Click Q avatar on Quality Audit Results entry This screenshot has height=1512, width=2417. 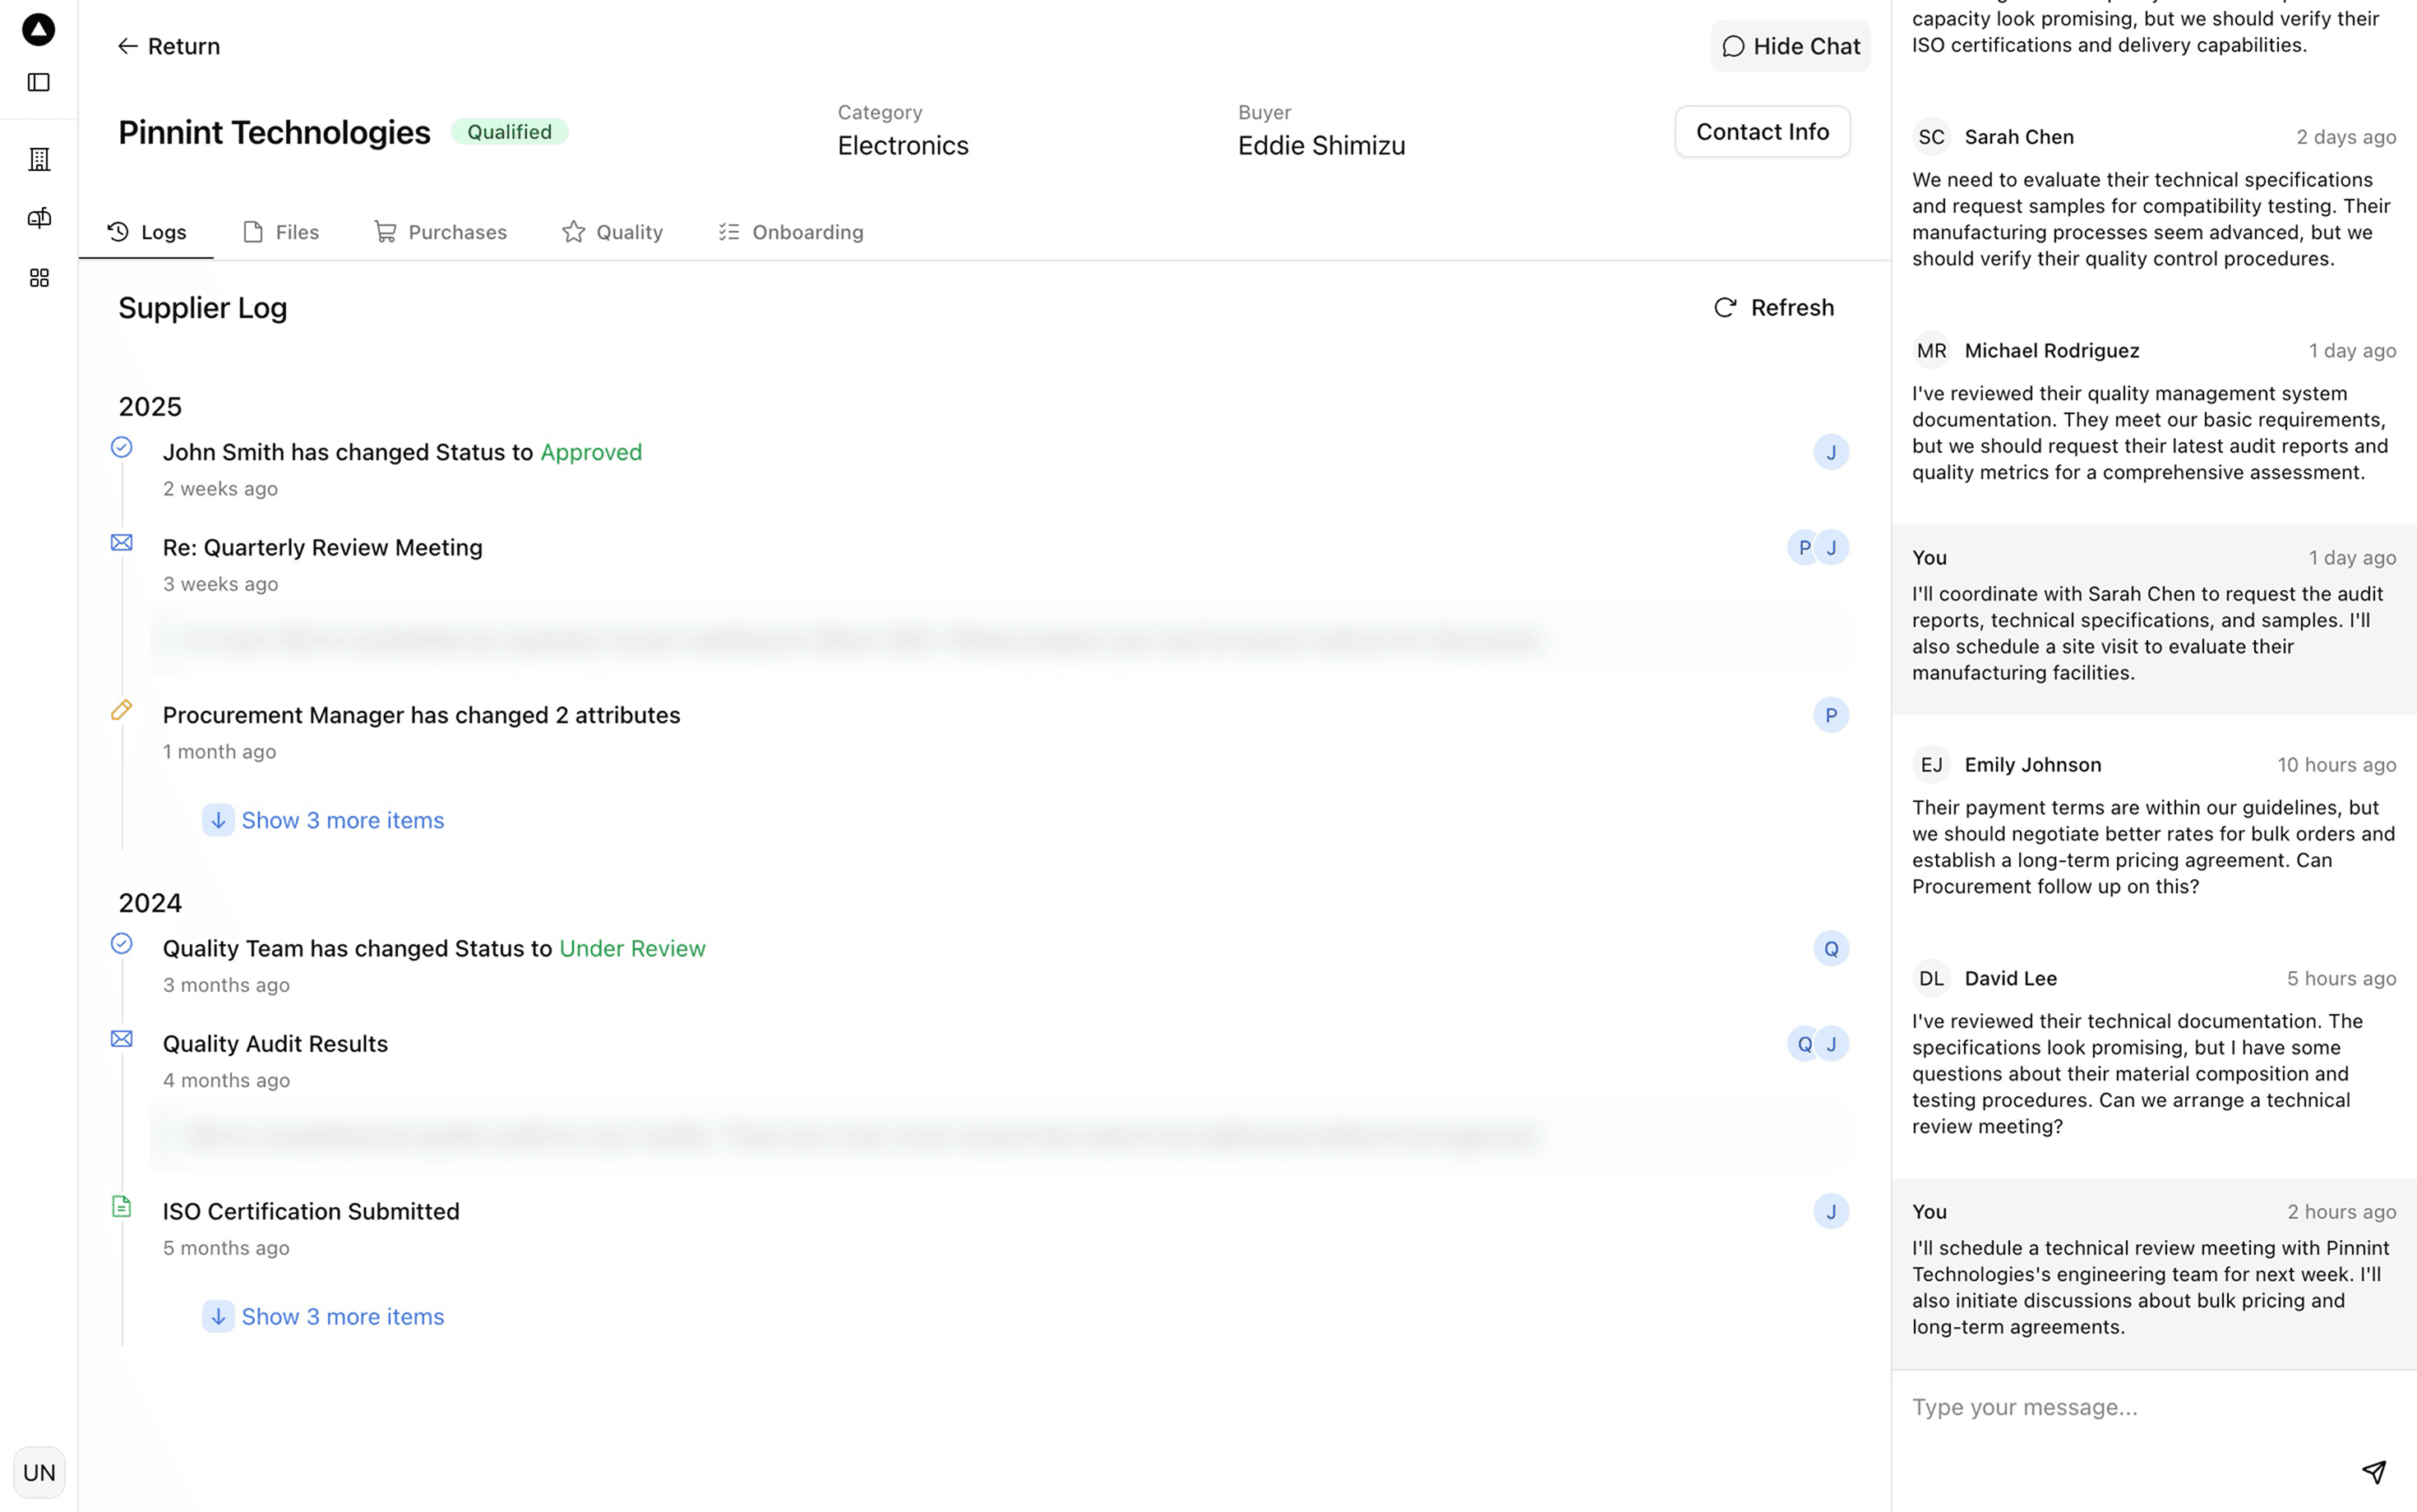click(x=1804, y=1044)
